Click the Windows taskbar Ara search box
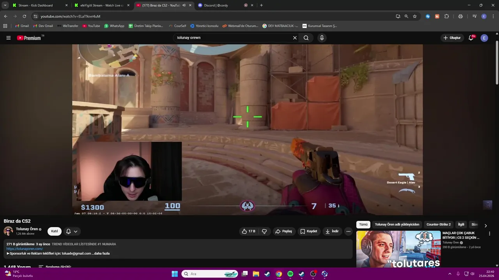The width and height of the screenshot is (499, 280). 211,274
